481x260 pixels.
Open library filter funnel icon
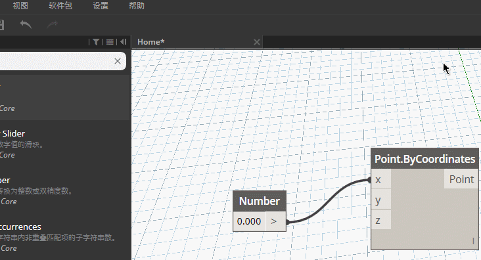click(96, 42)
